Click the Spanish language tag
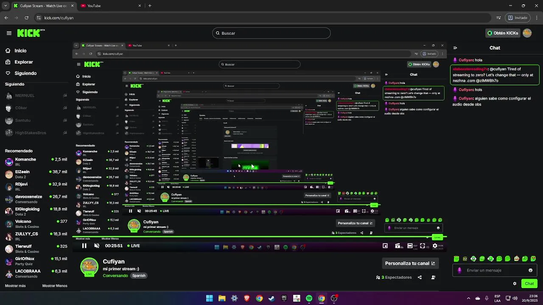543x305 pixels. coord(139,276)
